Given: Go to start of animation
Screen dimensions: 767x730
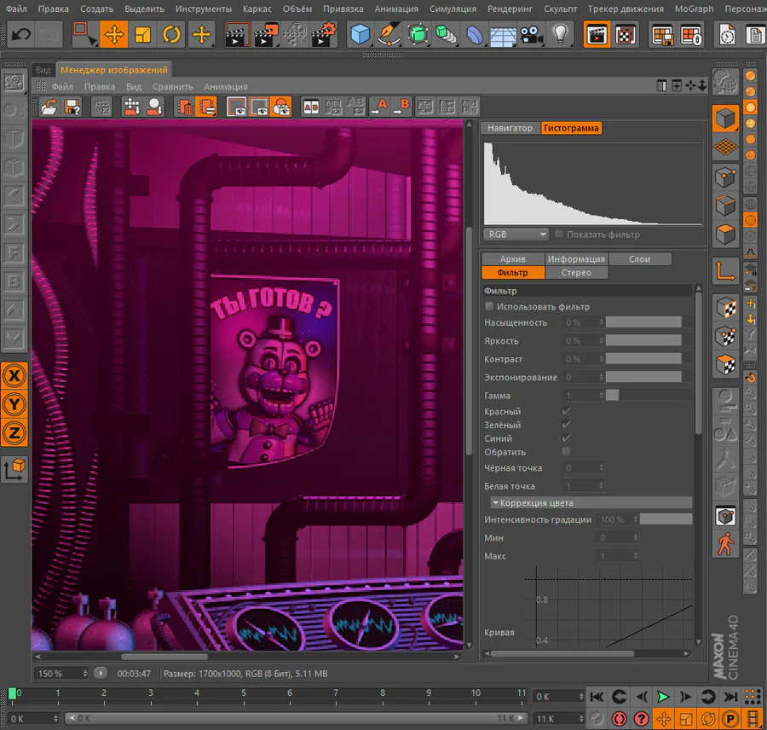Looking at the screenshot, I should point(597,696).
